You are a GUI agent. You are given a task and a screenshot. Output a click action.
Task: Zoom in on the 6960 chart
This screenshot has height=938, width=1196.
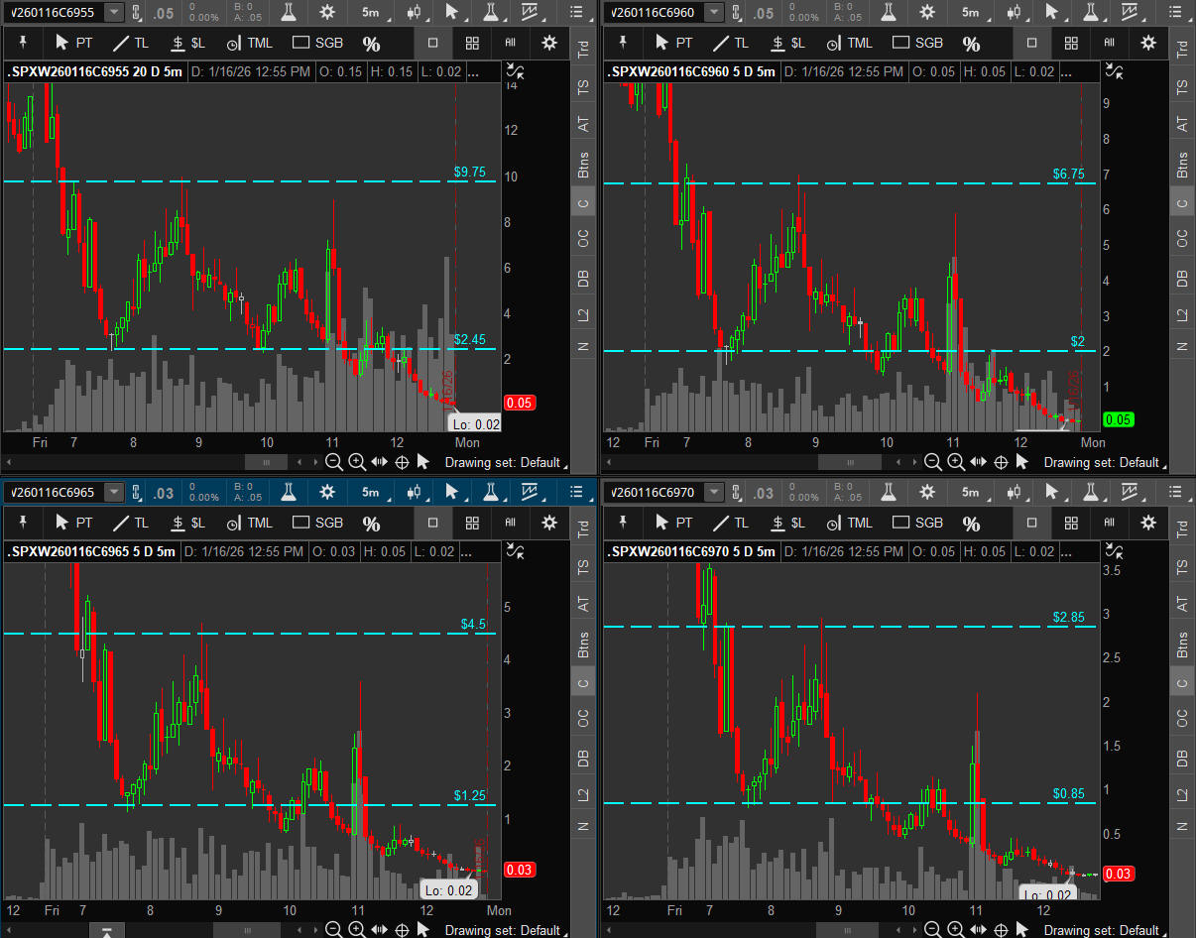coord(956,462)
